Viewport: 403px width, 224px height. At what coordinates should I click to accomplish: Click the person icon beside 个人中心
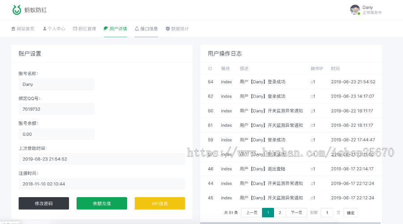pyautogui.click(x=45, y=29)
